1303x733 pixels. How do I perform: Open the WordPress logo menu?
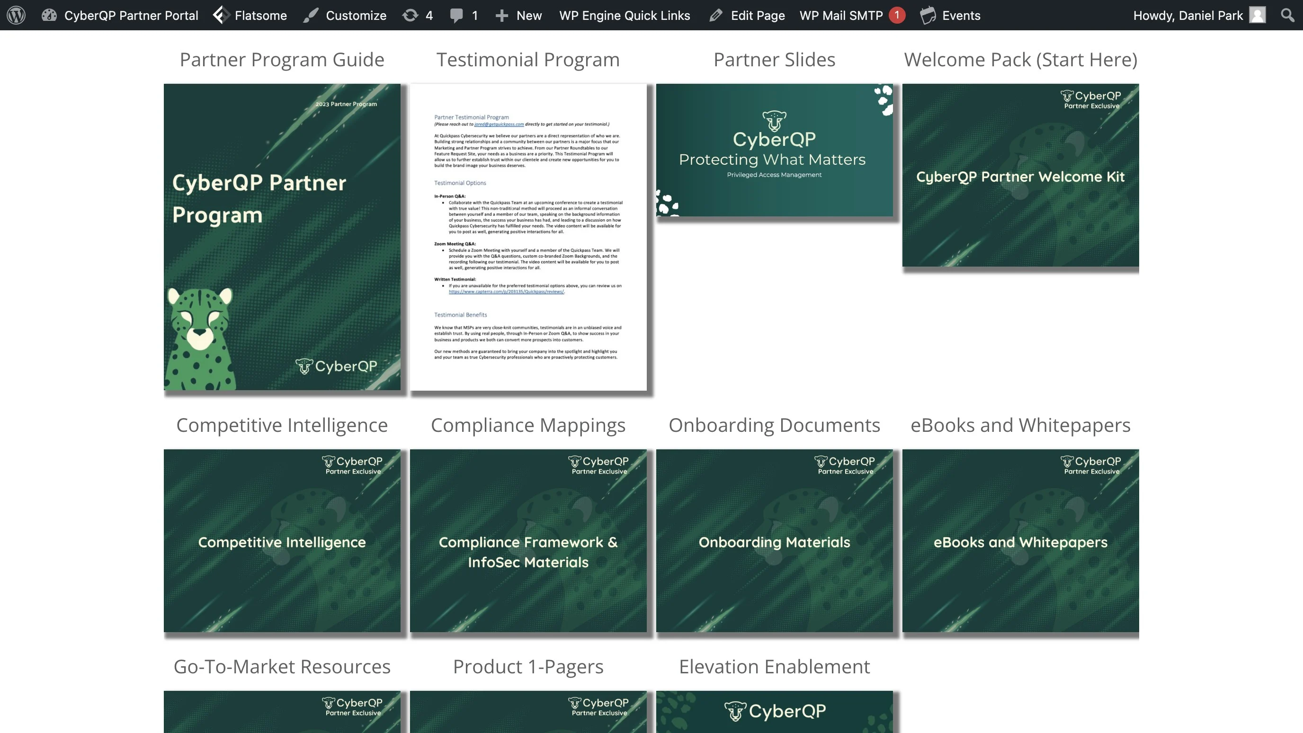tap(16, 15)
